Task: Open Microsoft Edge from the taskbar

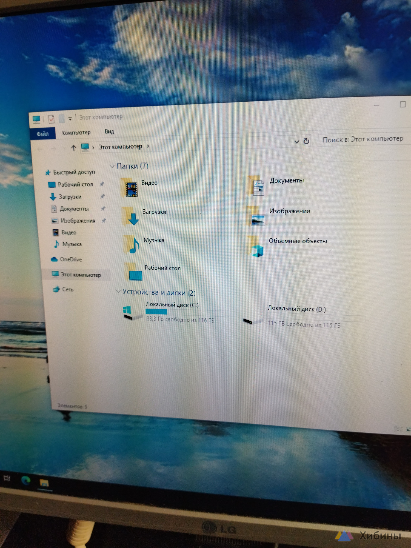Action: coord(26,480)
